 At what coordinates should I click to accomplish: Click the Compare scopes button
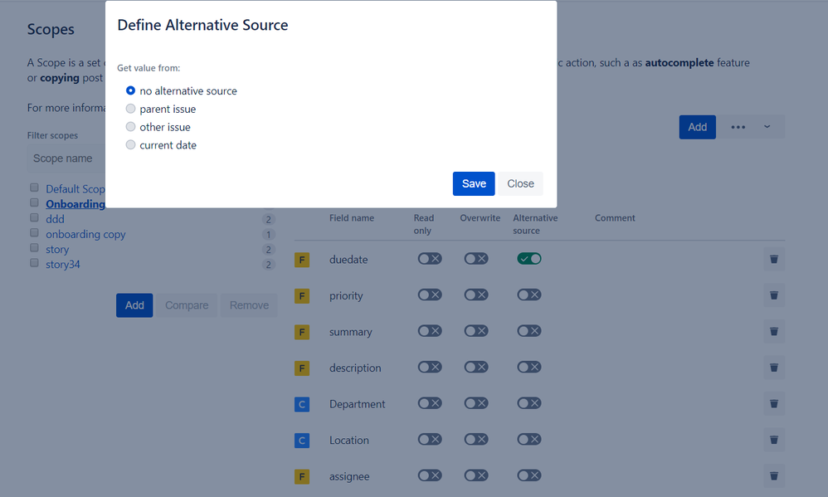[187, 305]
